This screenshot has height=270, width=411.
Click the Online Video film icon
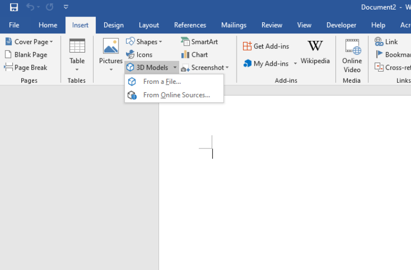(x=353, y=47)
